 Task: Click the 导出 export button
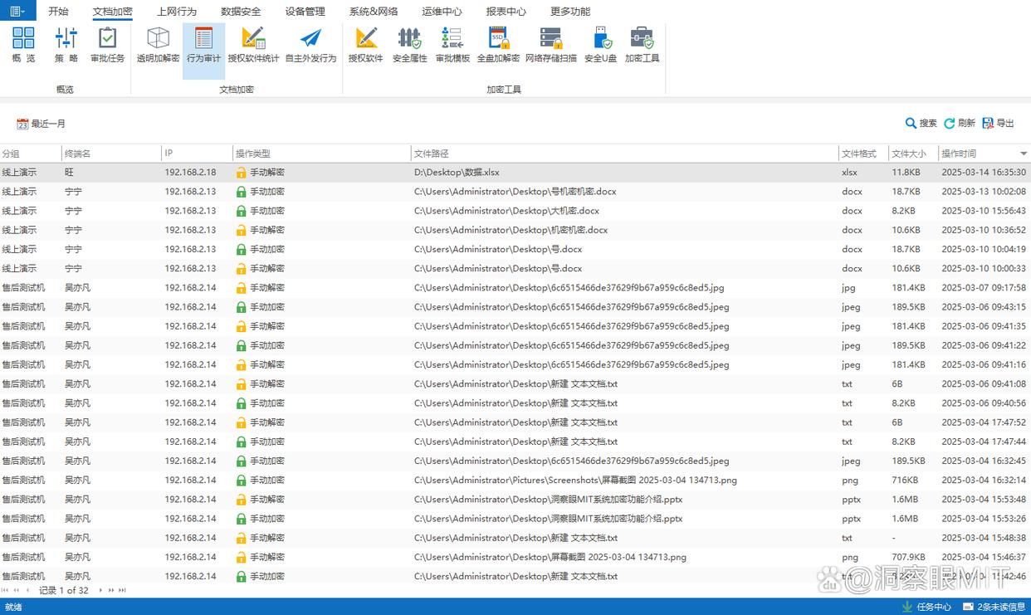coord(998,123)
